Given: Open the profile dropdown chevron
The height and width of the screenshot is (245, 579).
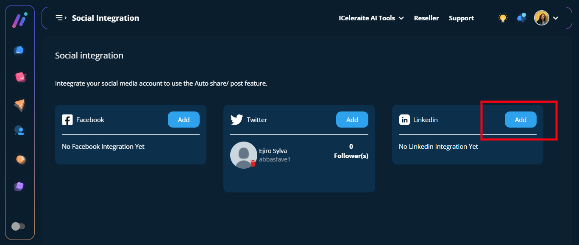Looking at the screenshot, I should coord(556,18).
